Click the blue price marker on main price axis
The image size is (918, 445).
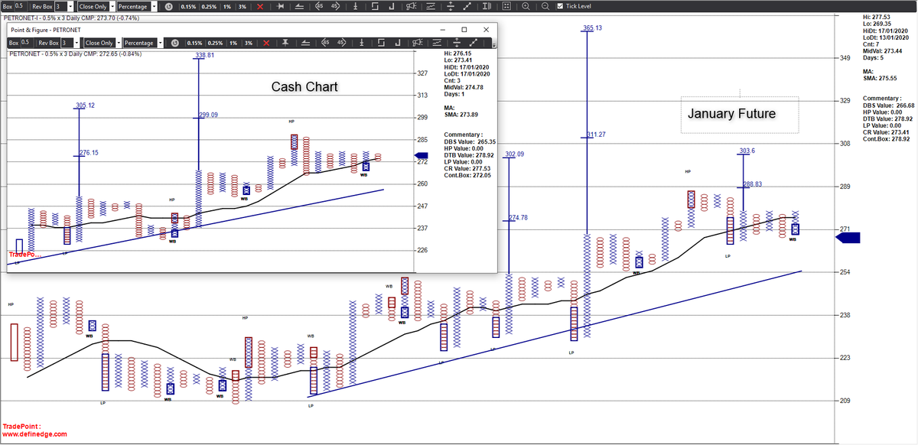[848, 239]
